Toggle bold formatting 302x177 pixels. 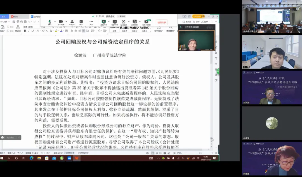coord(25,31)
